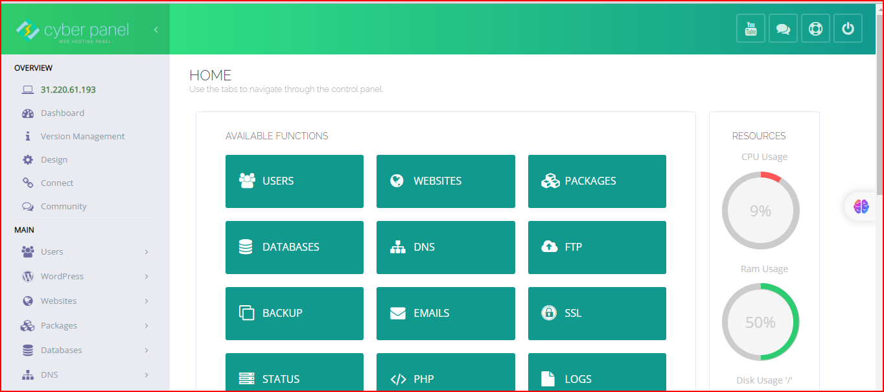Click the Dashboard speedometer icon
This screenshot has width=884, height=392.
pos(27,113)
